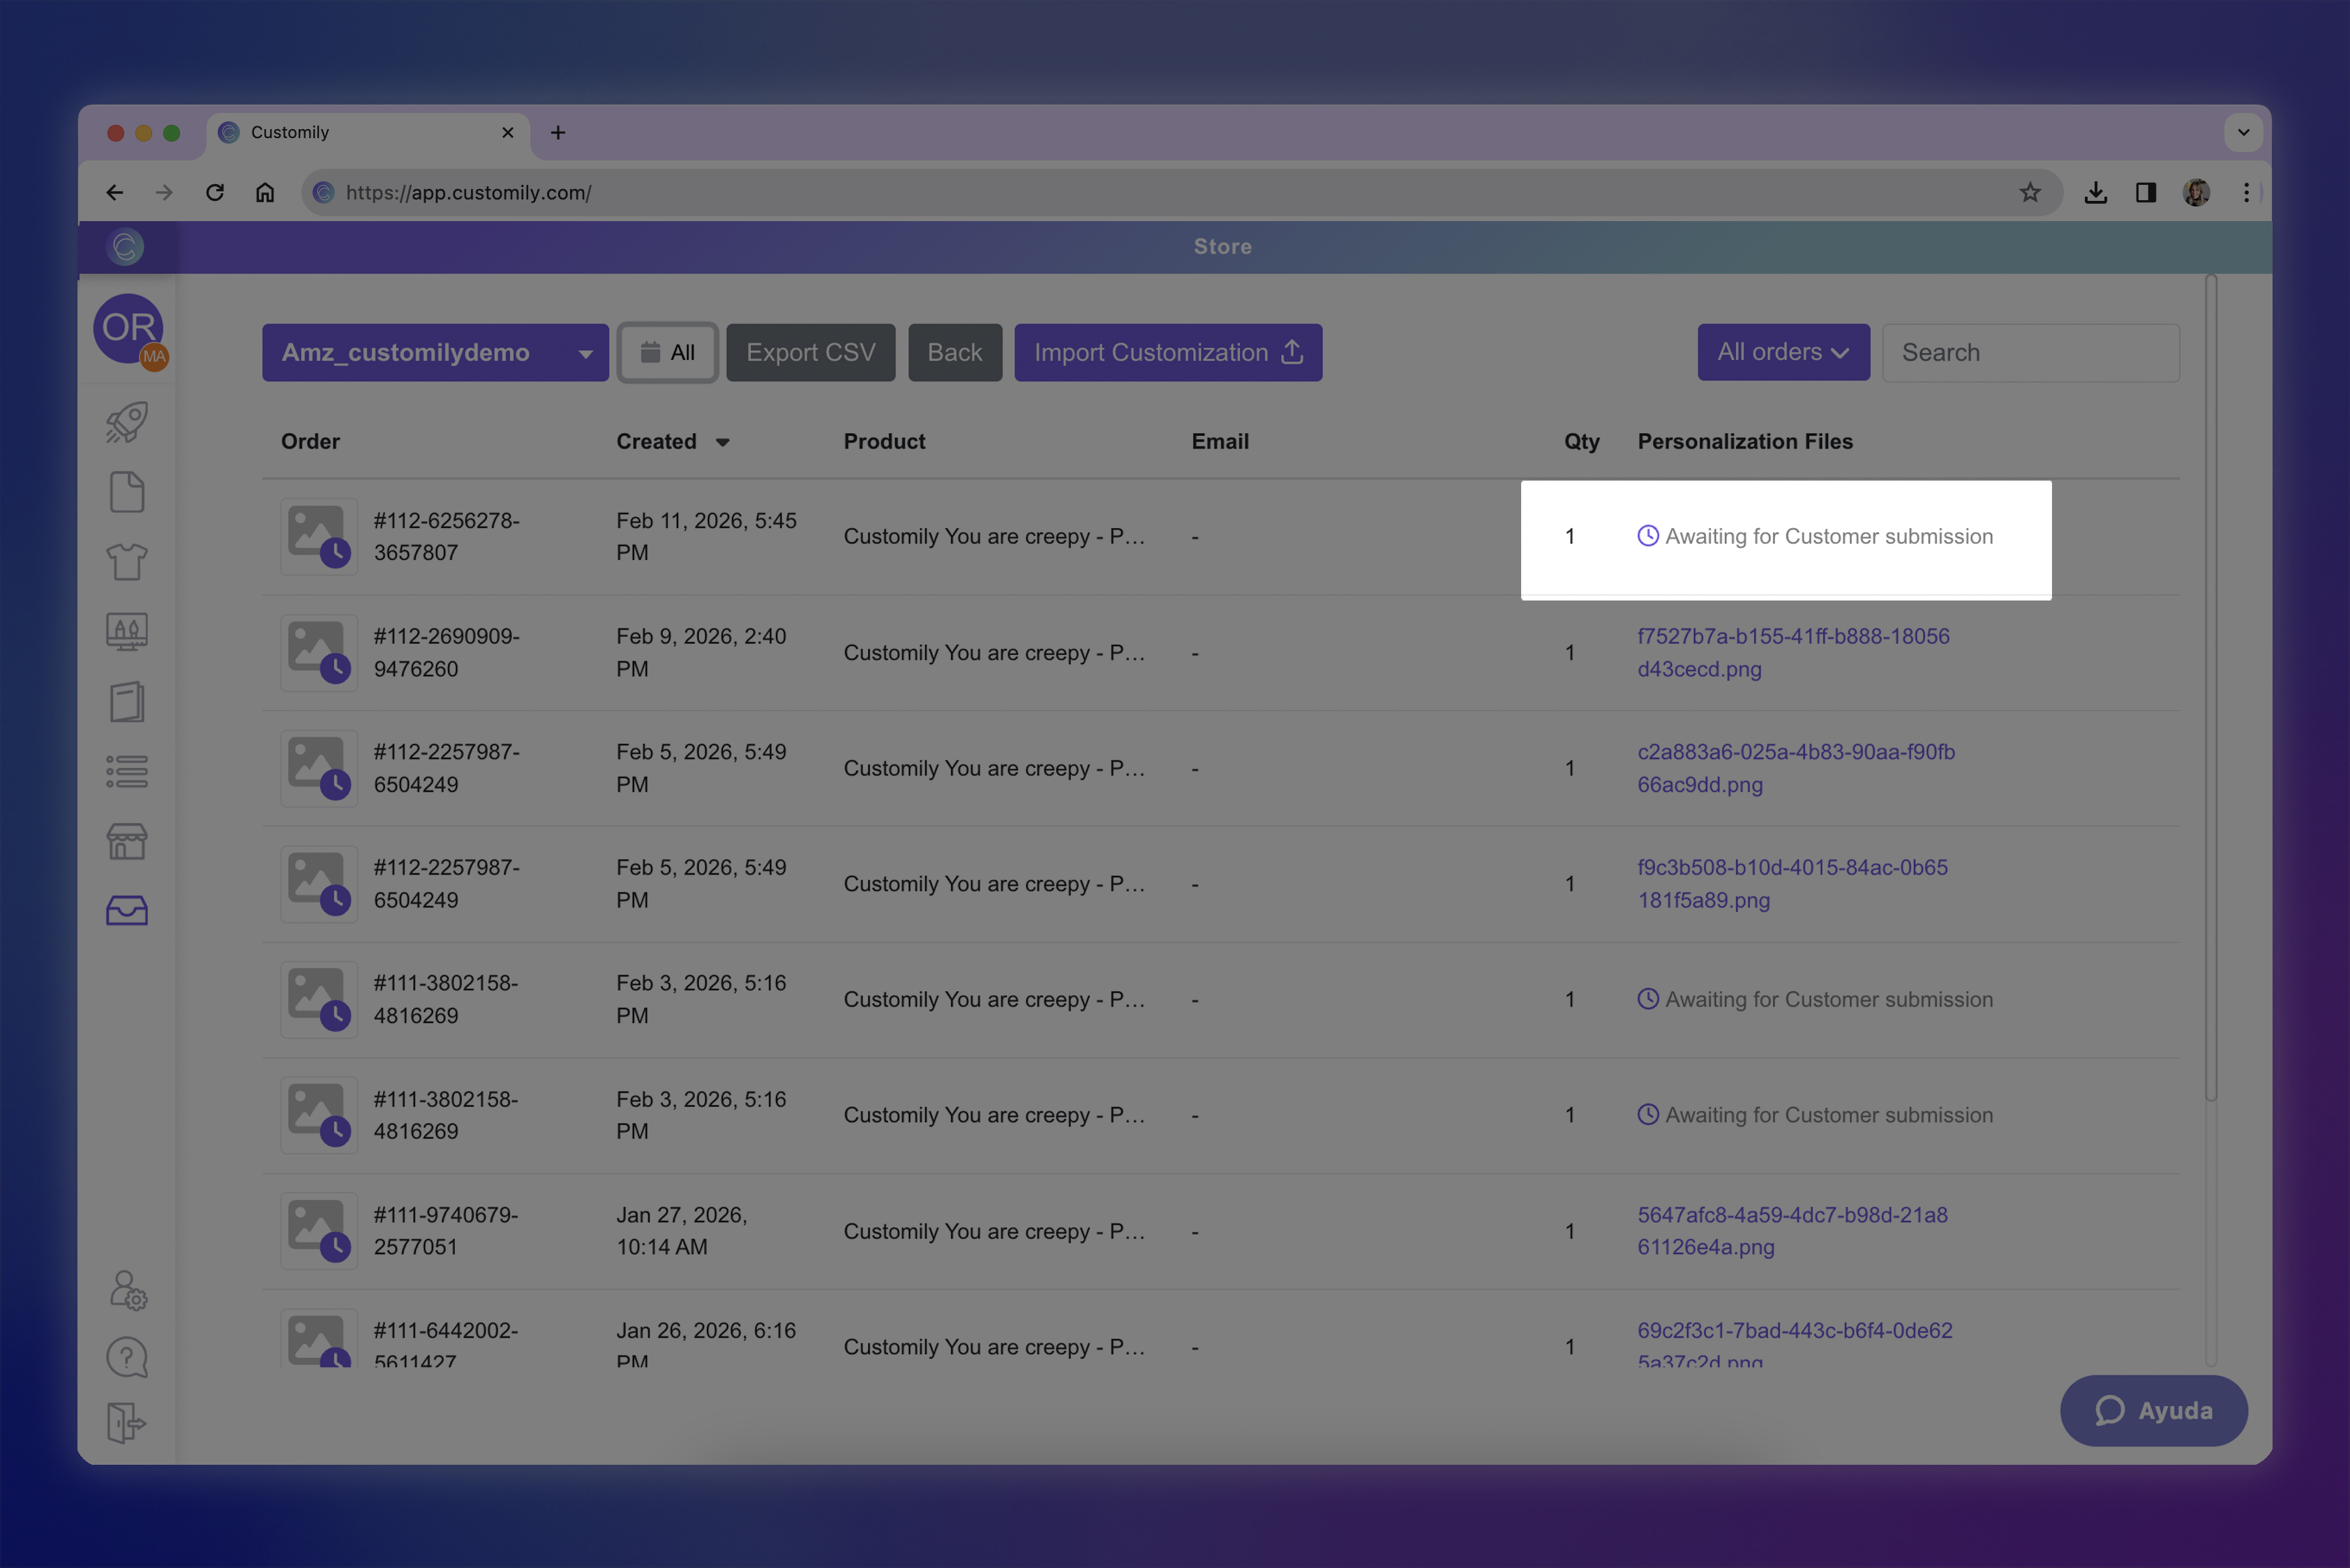This screenshot has width=2350, height=1568.
Task: Click the Export CSV button
Action: tap(810, 352)
